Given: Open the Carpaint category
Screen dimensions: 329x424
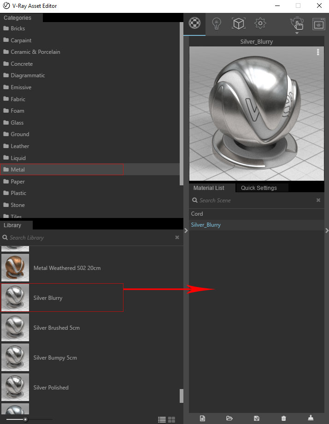Looking at the screenshot, I should [89, 40].
